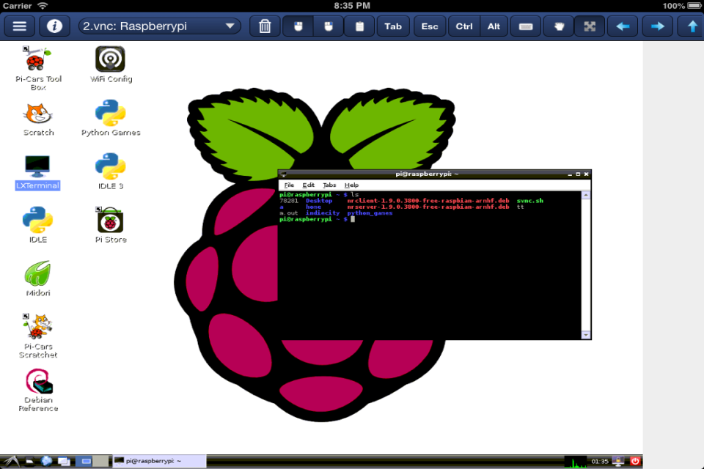Click 'Desktop' folder name in terminal
Screen dimensions: 704x469
point(319,201)
